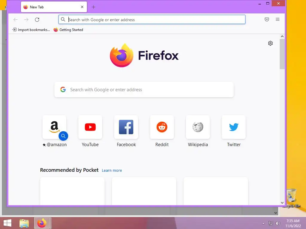Click the forward navigation arrow
This screenshot has width=306, height=229.
[26, 19]
